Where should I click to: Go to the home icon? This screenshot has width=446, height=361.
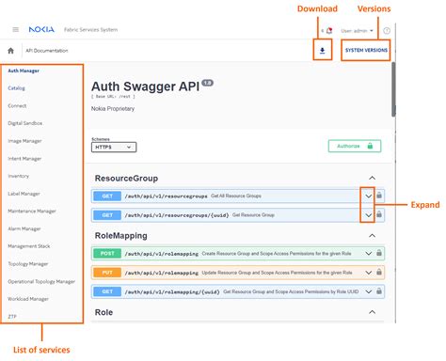click(x=10, y=51)
